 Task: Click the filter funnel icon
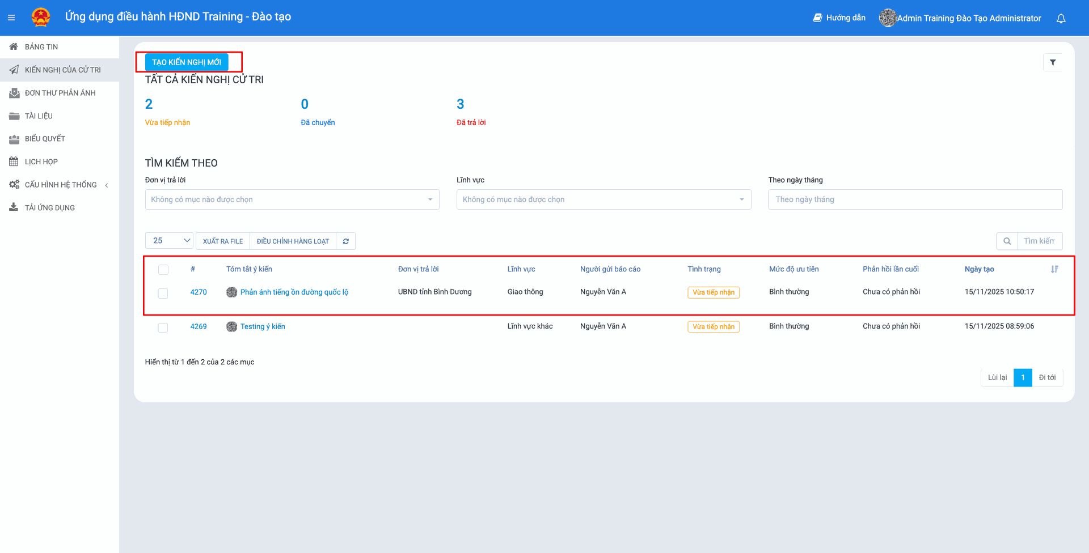pos(1053,62)
